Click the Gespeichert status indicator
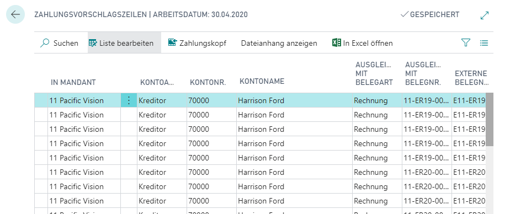The height and width of the screenshot is (214, 526). coord(430,14)
